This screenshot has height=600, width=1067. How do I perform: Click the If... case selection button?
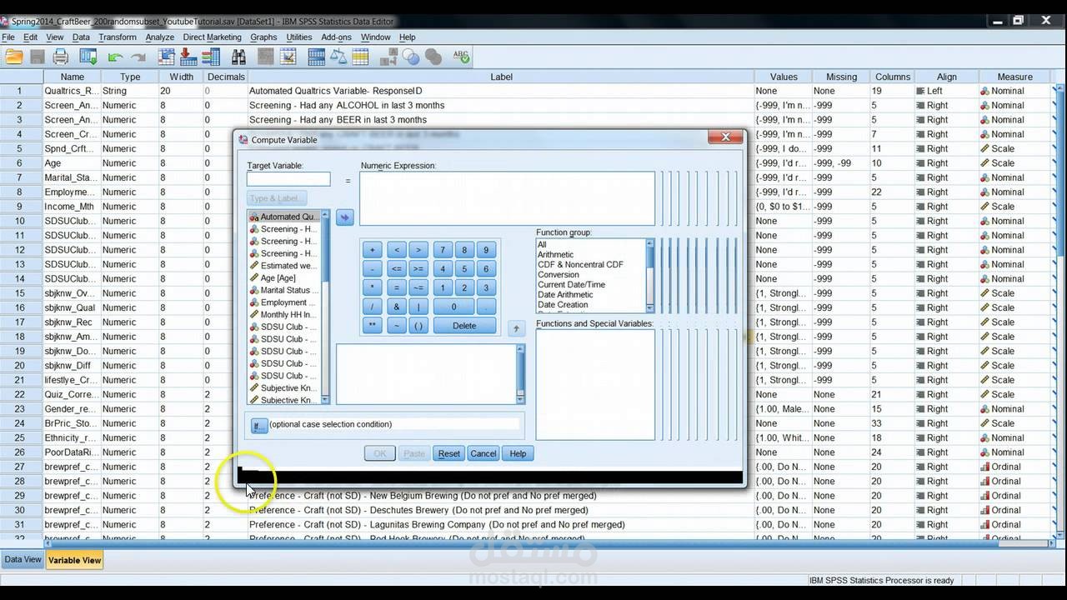click(x=258, y=425)
